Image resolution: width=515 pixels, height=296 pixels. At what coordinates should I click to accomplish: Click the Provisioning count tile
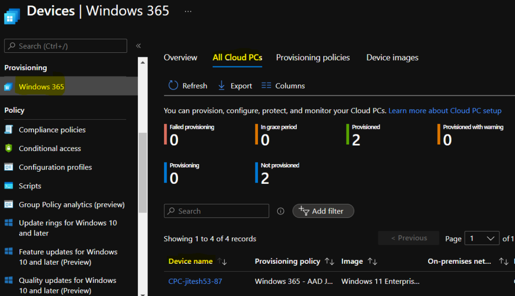click(182, 173)
